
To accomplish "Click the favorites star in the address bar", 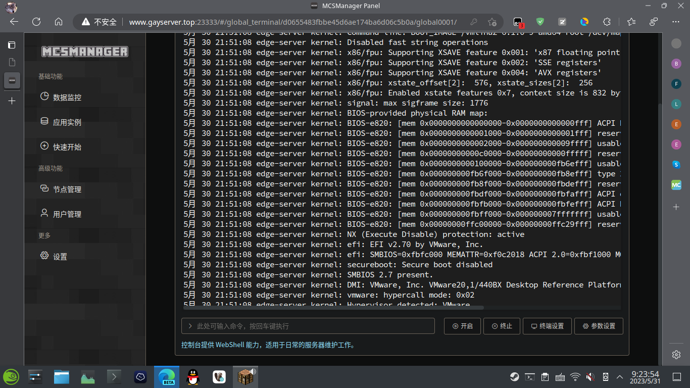I will pyautogui.click(x=492, y=22).
